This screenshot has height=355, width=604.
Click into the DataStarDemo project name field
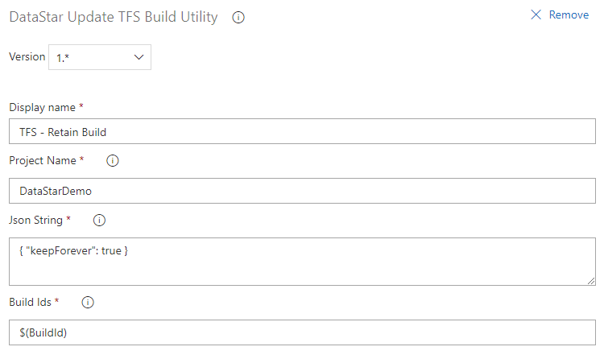(302, 191)
